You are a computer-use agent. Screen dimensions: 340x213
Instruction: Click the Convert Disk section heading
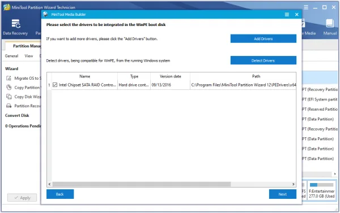[17, 115]
